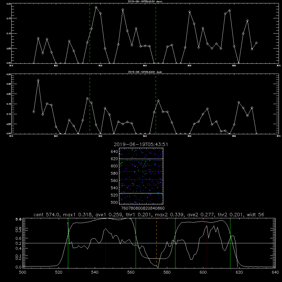Screen dimensions: 282x282
Task: Select the '2019-06-19T05:43:51' title above the scatter image
Action: (x=141, y=144)
